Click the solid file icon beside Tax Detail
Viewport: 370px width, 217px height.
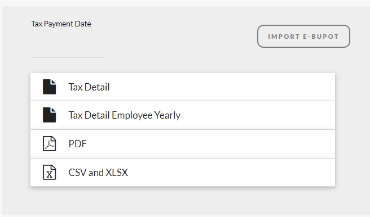49,87
